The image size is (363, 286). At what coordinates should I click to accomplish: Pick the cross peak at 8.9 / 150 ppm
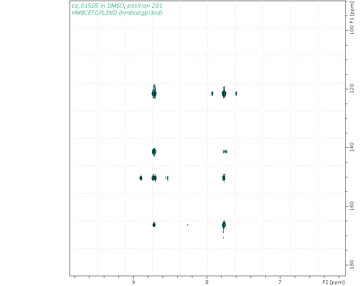pyautogui.click(x=141, y=178)
